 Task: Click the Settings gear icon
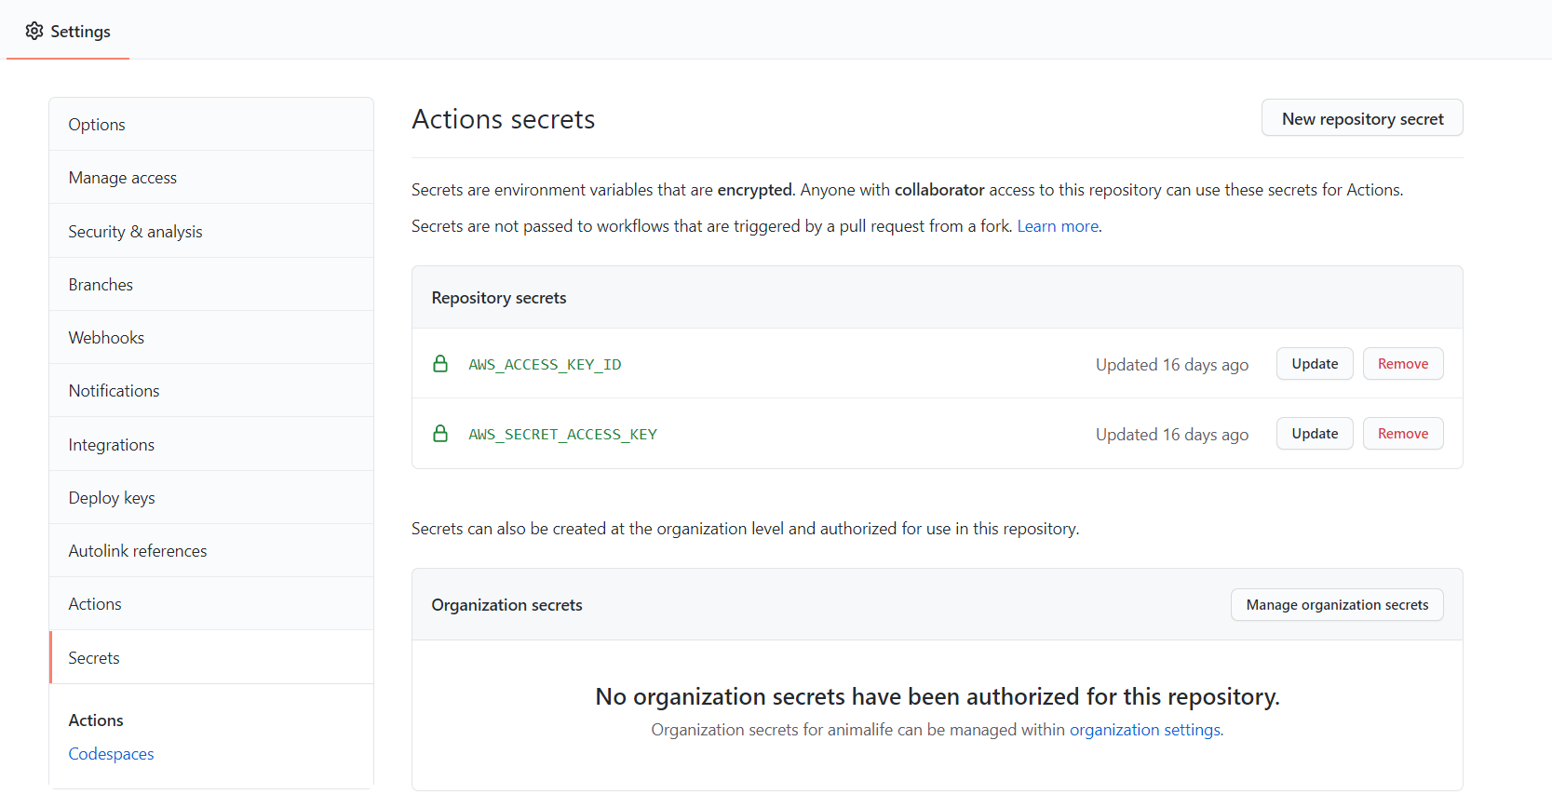click(x=34, y=31)
